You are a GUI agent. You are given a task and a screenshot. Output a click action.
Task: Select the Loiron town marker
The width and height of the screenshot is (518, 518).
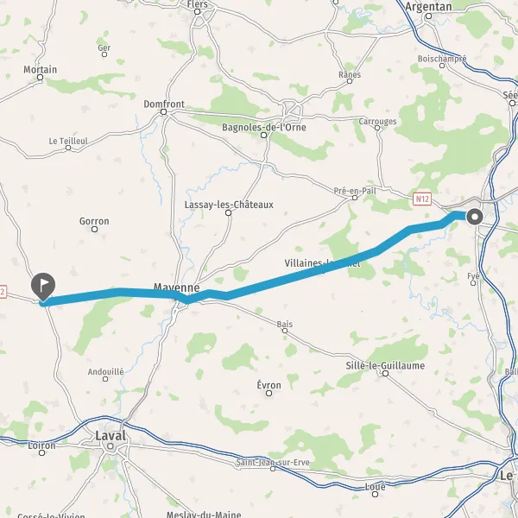[42, 453]
